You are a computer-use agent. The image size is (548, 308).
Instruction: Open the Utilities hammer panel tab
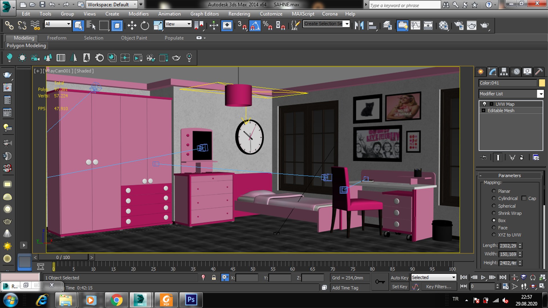point(539,71)
